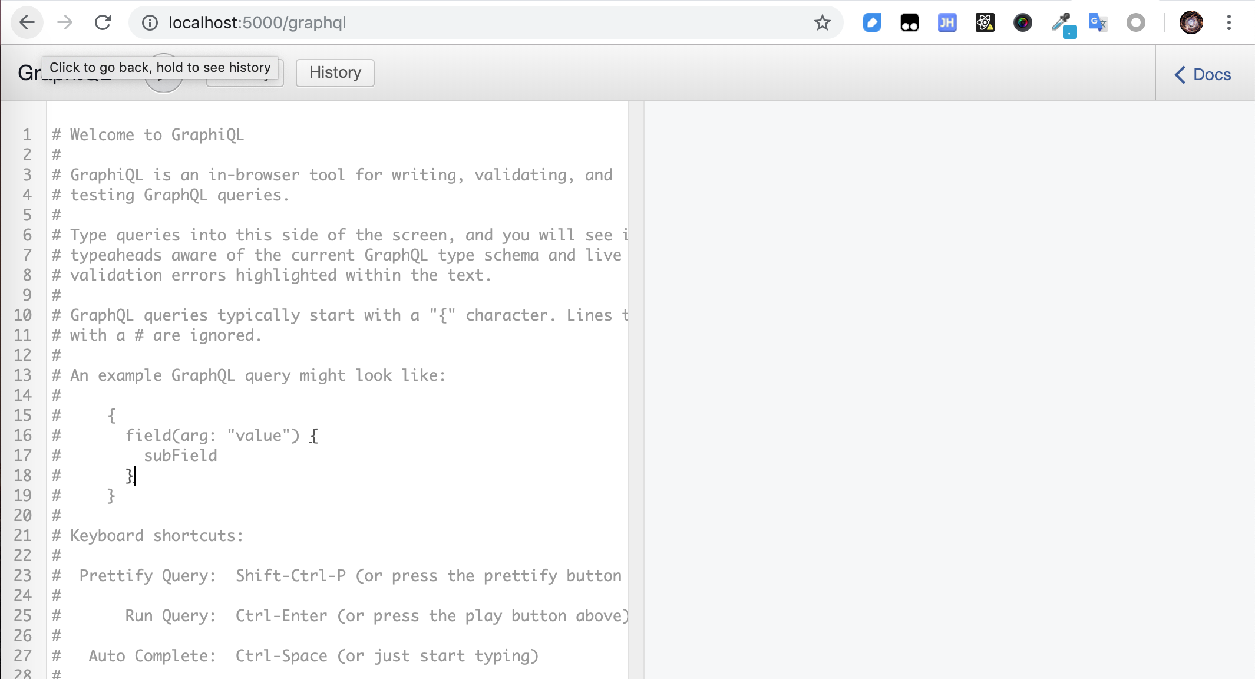Open the Chrome profile avatar
Viewport: 1255px width, 679px height.
click(x=1191, y=23)
